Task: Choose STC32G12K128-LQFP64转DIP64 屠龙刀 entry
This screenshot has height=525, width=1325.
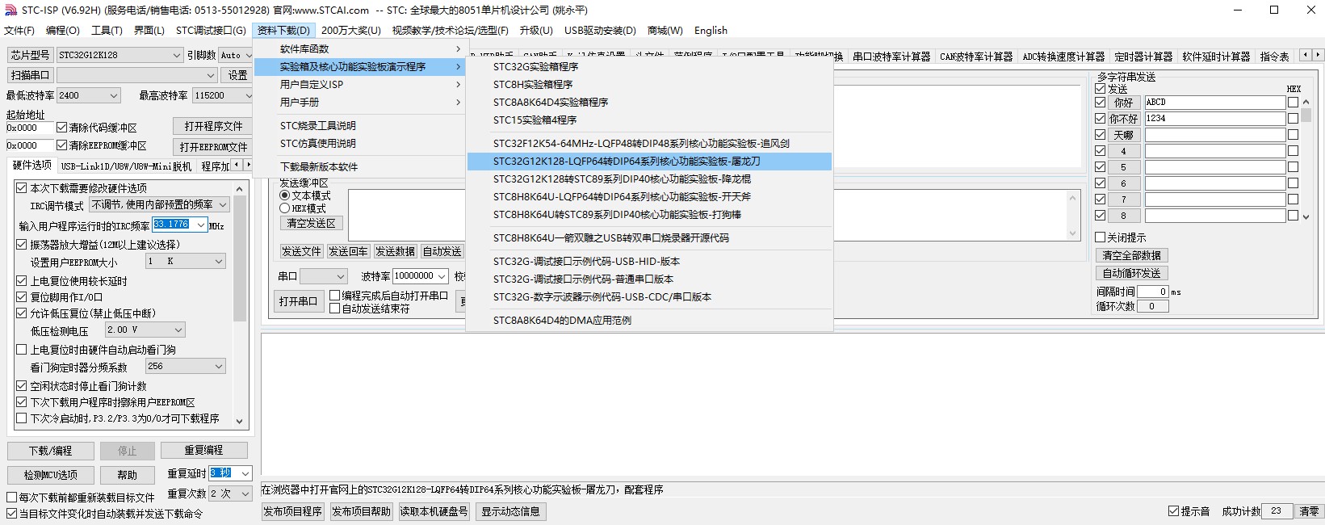Action: (x=649, y=162)
